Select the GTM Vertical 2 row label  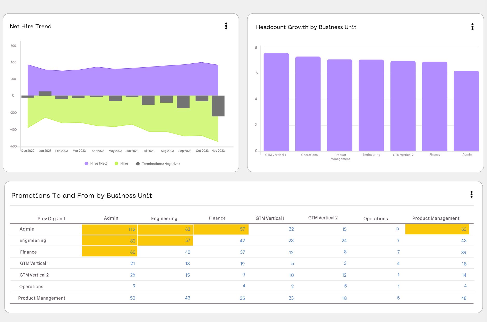(34, 275)
